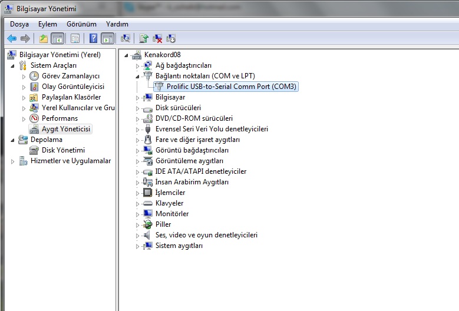Select İşlemciler label in device list
459x311 pixels.
(170, 193)
